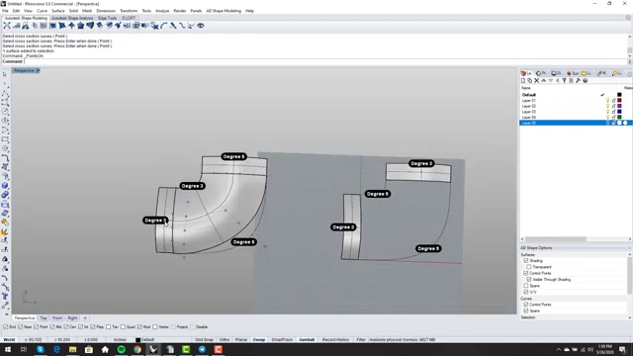
Task: Click the Rhino icon in the taskbar
Action: pyautogui.click(x=153, y=349)
